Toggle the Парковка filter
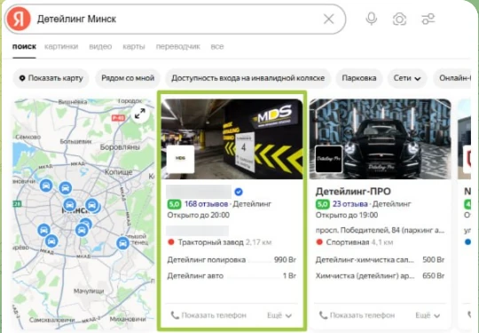Screen dimensions: 479x333 (x=359, y=78)
